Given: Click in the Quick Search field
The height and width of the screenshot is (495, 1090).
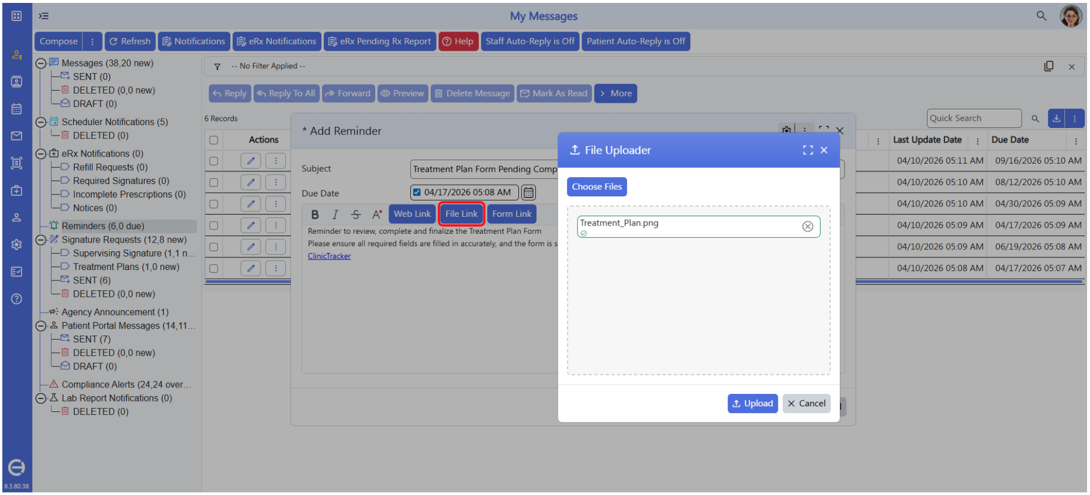Looking at the screenshot, I should [x=974, y=119].
